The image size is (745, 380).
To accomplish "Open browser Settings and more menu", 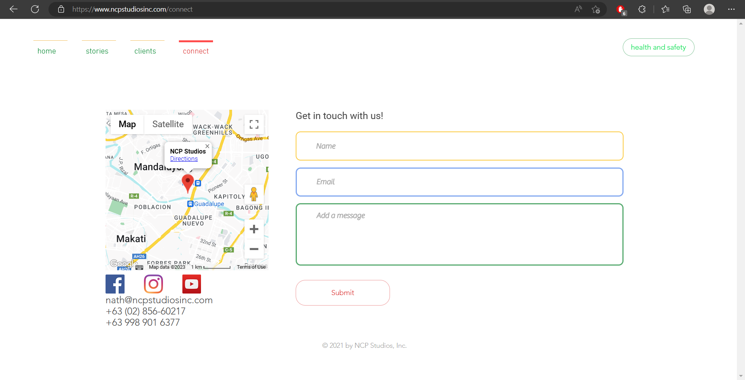I will (x=731, y=9).
